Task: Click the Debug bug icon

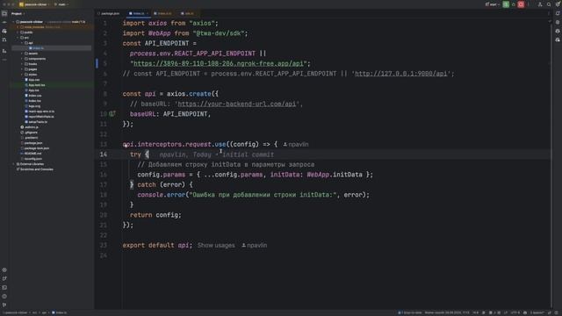Action: pos(513,4)
